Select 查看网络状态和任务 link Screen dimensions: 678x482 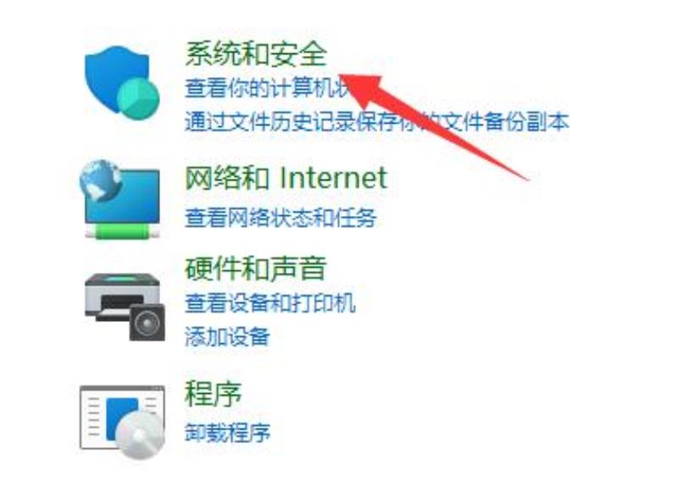click(281, 217)
